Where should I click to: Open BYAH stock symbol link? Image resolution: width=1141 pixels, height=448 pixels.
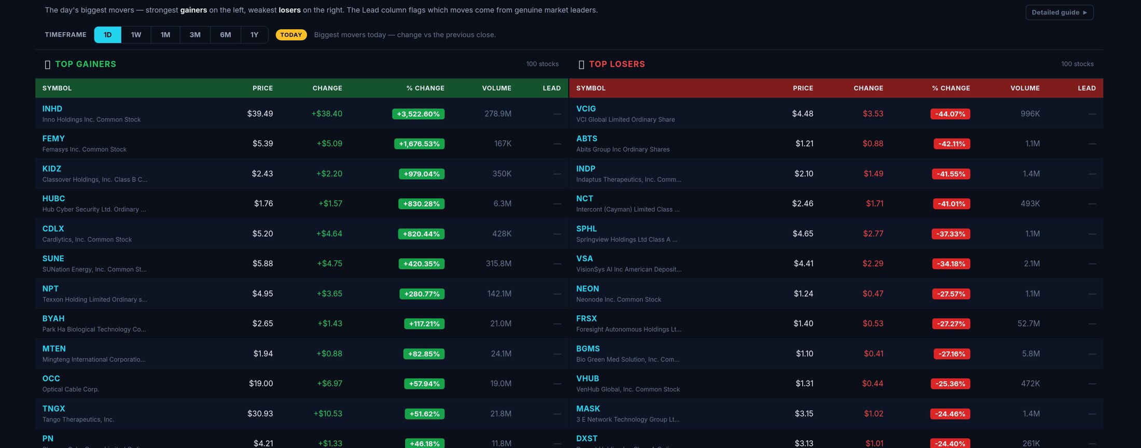(x=53, y=318)
